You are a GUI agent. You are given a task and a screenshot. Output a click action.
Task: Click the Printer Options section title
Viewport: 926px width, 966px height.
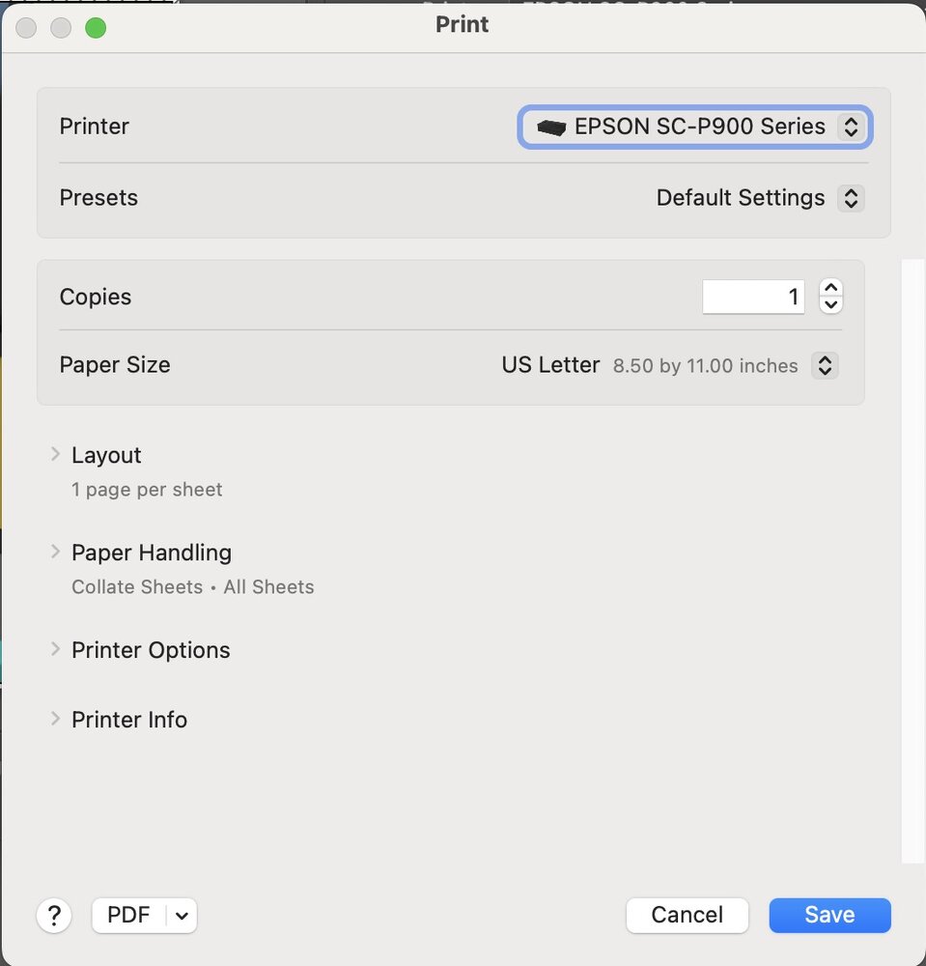(x=151, y=650)
